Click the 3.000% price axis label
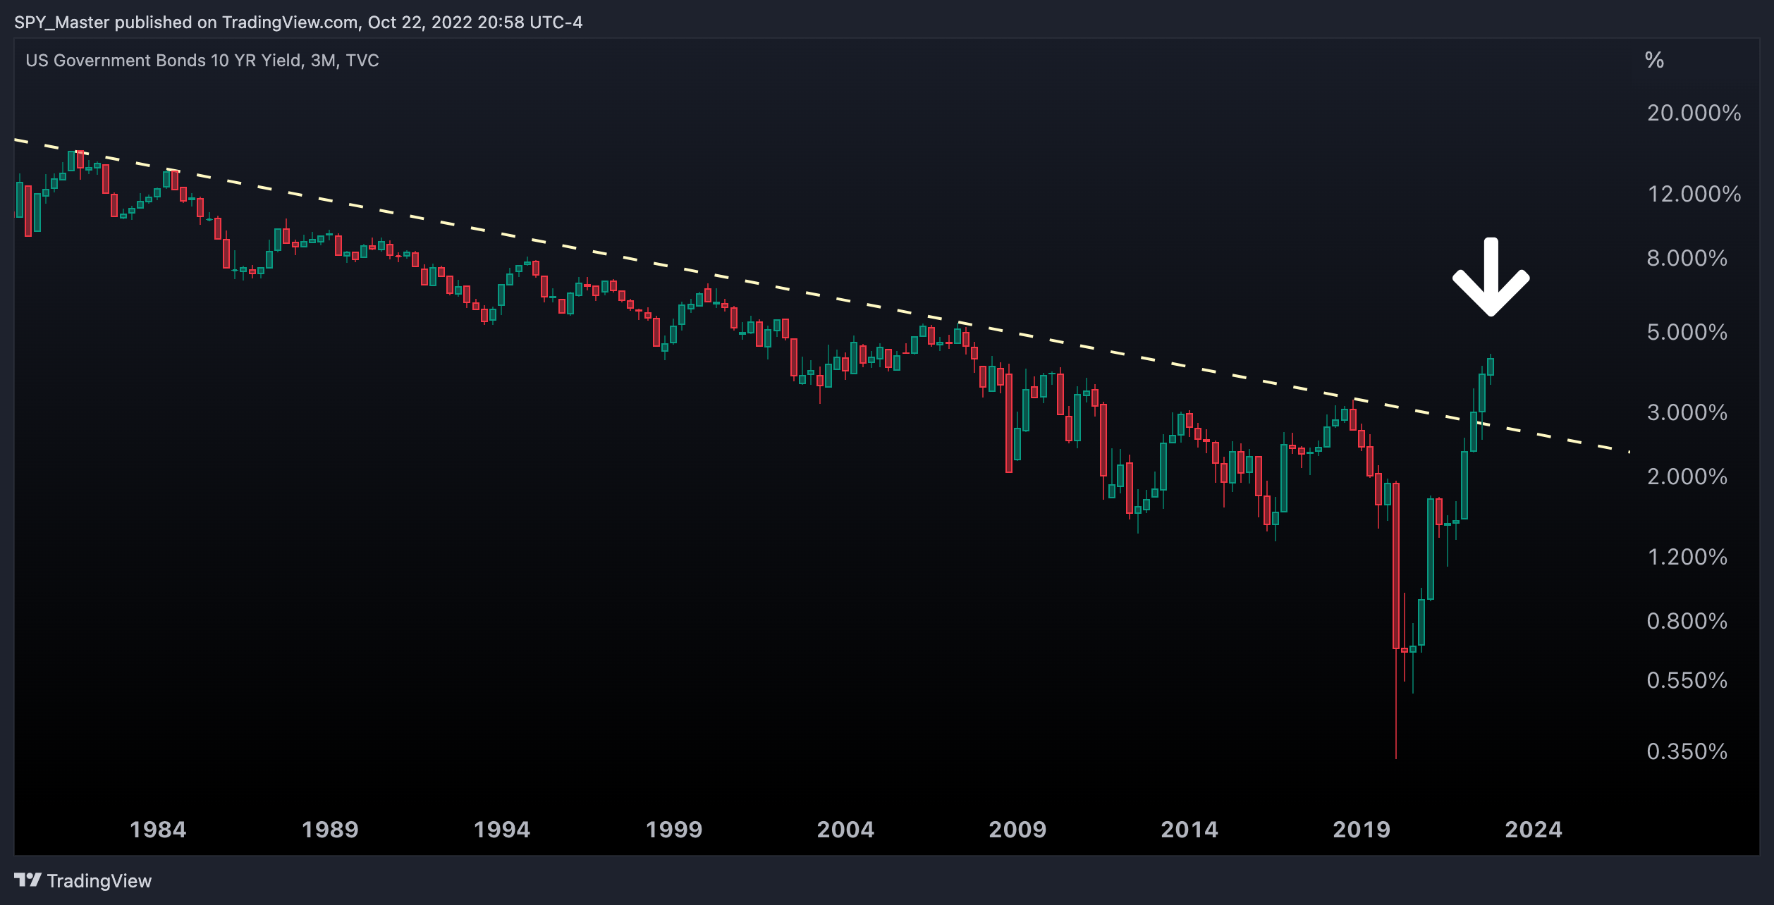This screenshot has height=905, width=1774. (x=1687, y=412)
